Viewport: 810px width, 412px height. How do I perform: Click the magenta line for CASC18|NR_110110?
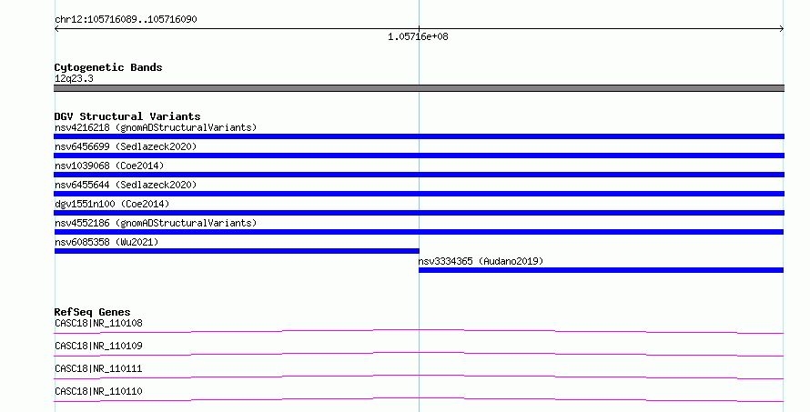[x=419, y=399]
